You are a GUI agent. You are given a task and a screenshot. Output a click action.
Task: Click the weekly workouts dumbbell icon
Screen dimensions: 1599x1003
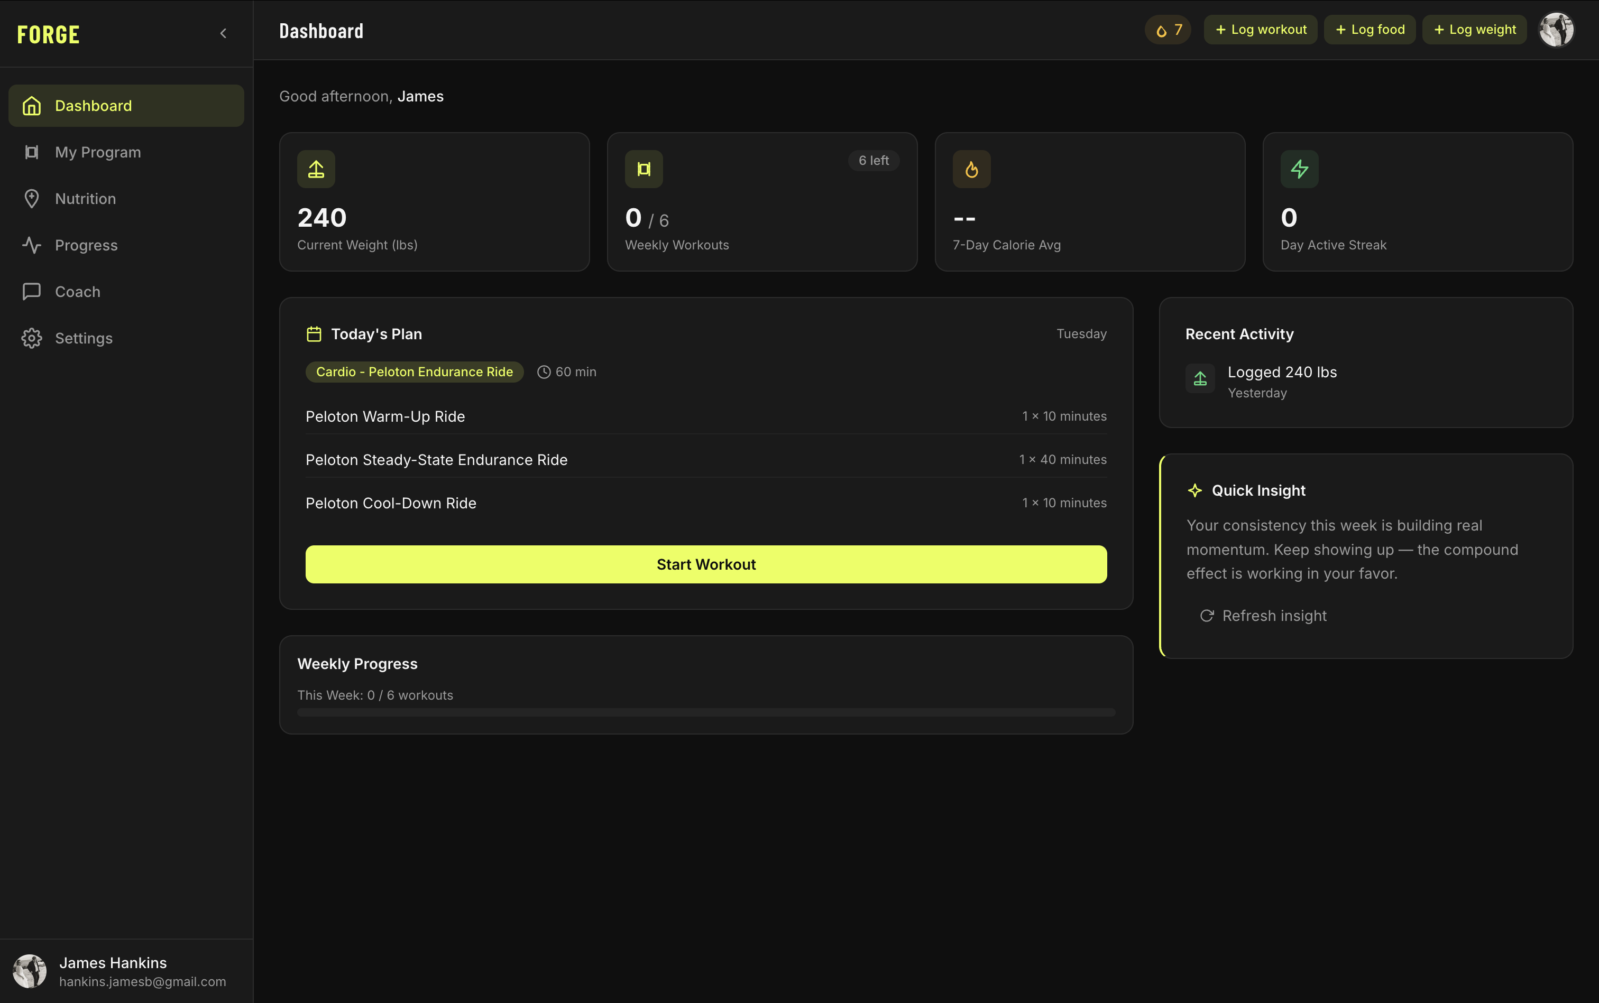pos(643,169)
